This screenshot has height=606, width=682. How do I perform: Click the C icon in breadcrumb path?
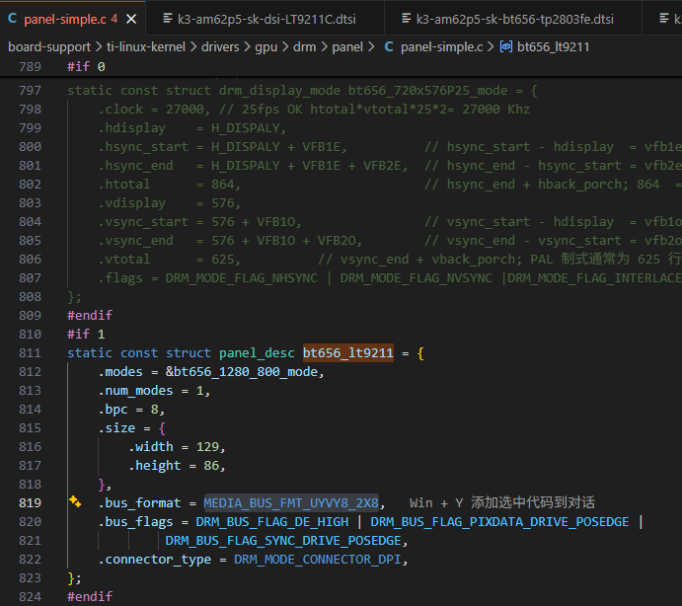tap(389, 46)
